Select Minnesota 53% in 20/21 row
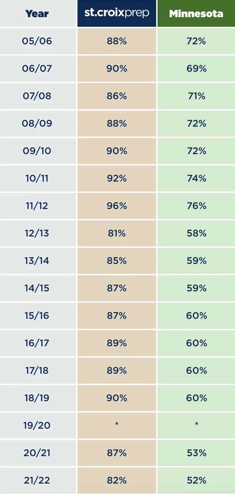 pyautogui.click(x=196, y=453)
